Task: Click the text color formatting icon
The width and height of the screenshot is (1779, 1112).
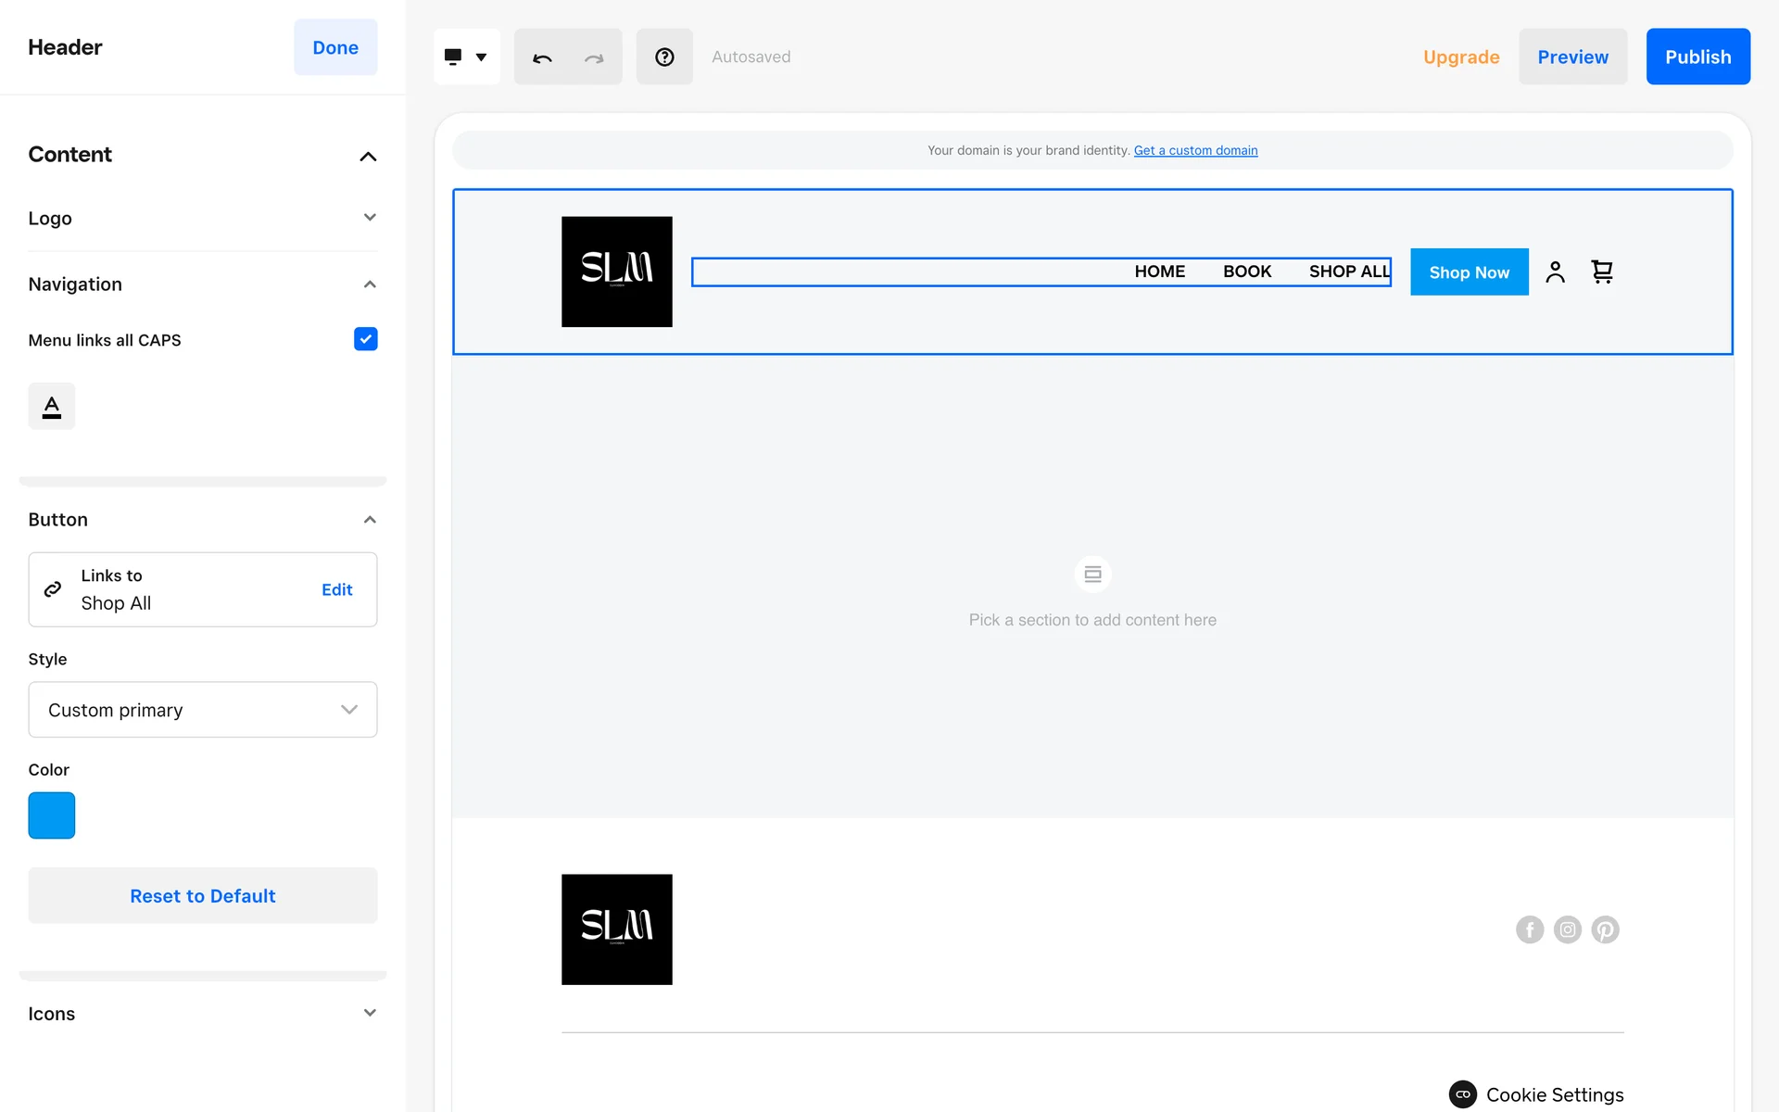Action: click(52, 406)
